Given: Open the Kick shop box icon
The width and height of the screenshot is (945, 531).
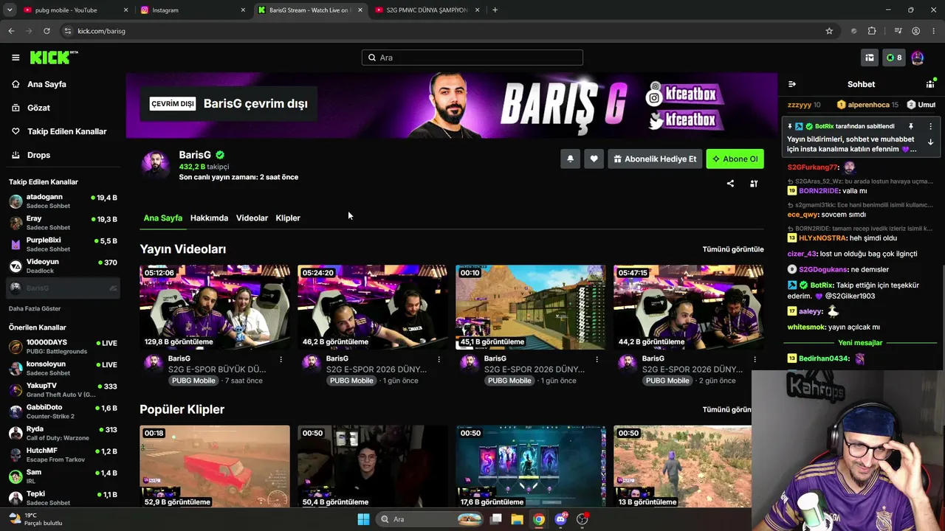Looking at the screenshot, I should point(870,58).
